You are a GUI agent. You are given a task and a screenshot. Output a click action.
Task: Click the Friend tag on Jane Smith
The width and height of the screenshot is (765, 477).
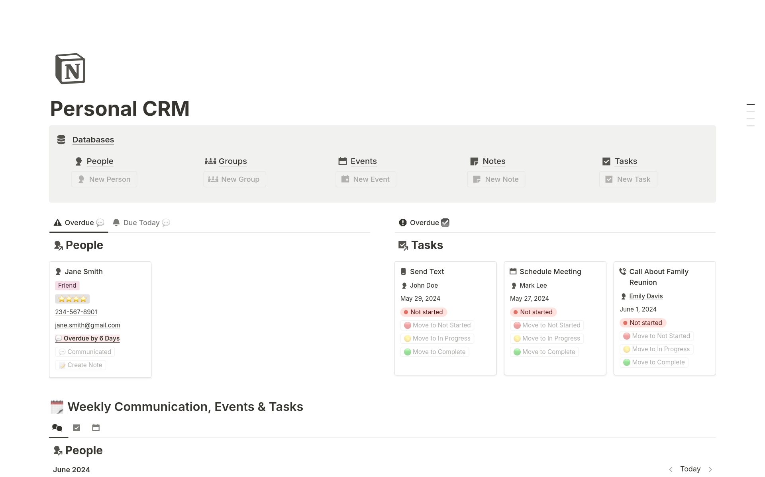(67, 285)
